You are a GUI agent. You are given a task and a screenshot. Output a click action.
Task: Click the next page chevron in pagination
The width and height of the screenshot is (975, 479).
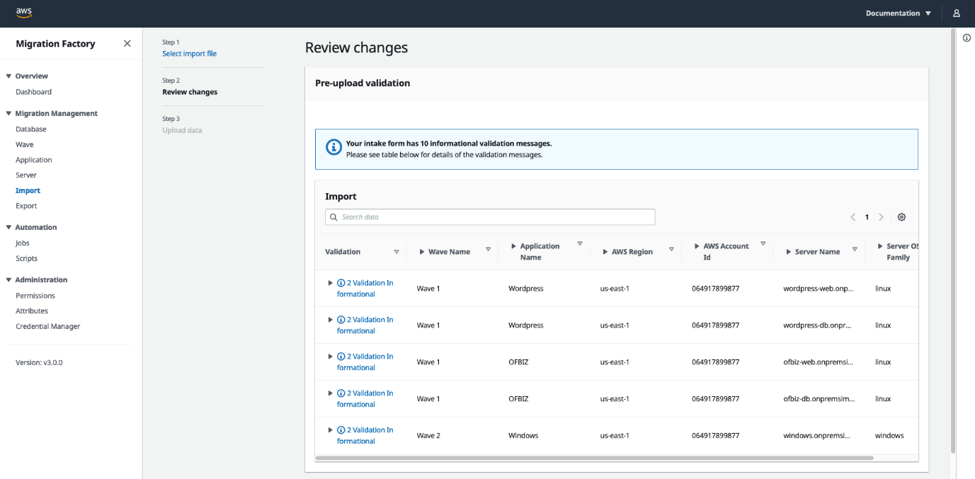(881, 217)
